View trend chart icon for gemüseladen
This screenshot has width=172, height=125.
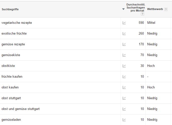[x=124, y=120]
